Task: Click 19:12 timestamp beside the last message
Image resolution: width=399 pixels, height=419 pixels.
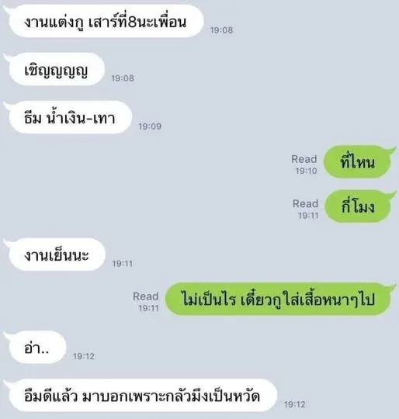Action: 295,404
